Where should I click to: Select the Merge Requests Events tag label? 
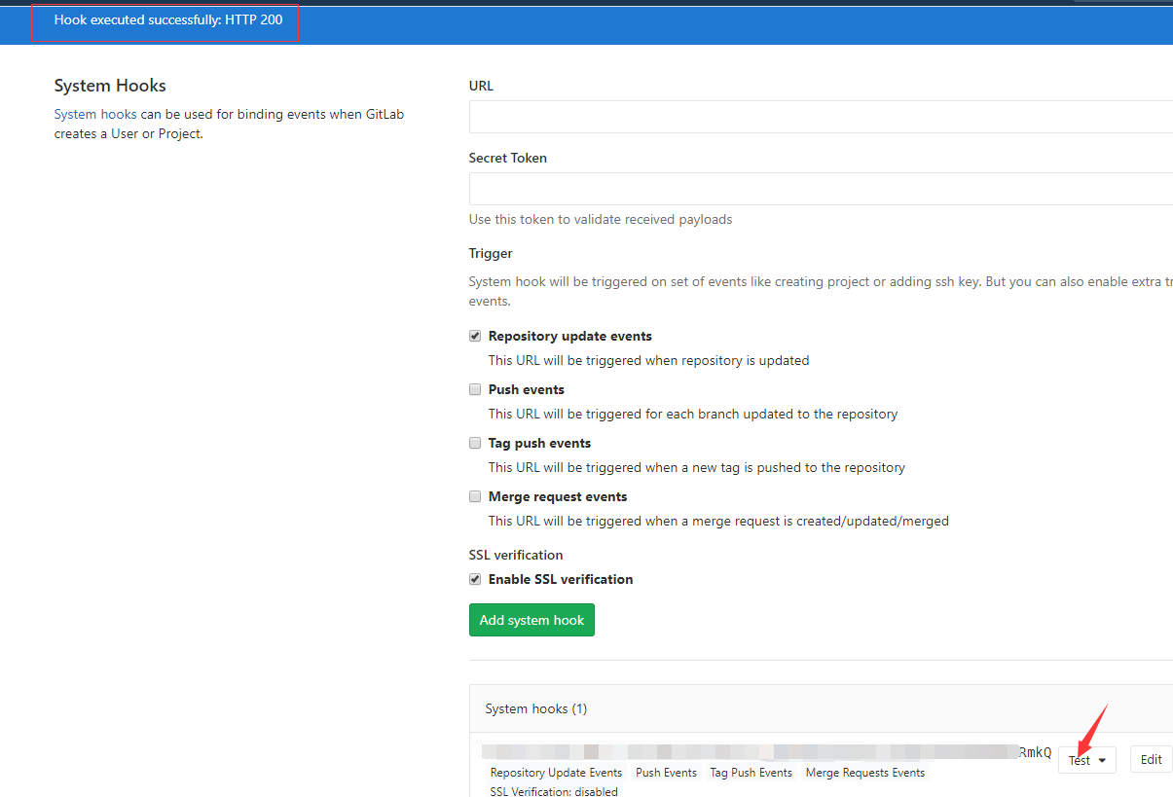point(864,772)
